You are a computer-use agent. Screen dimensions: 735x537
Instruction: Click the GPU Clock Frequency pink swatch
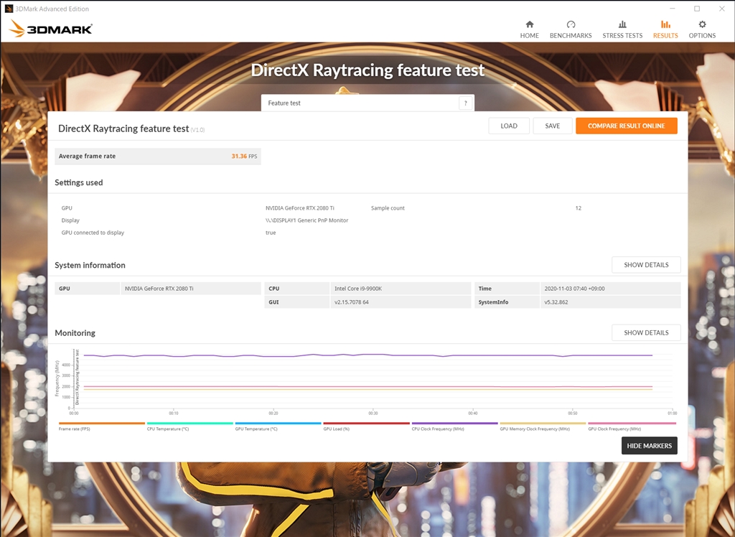click(x=632, y=424)
